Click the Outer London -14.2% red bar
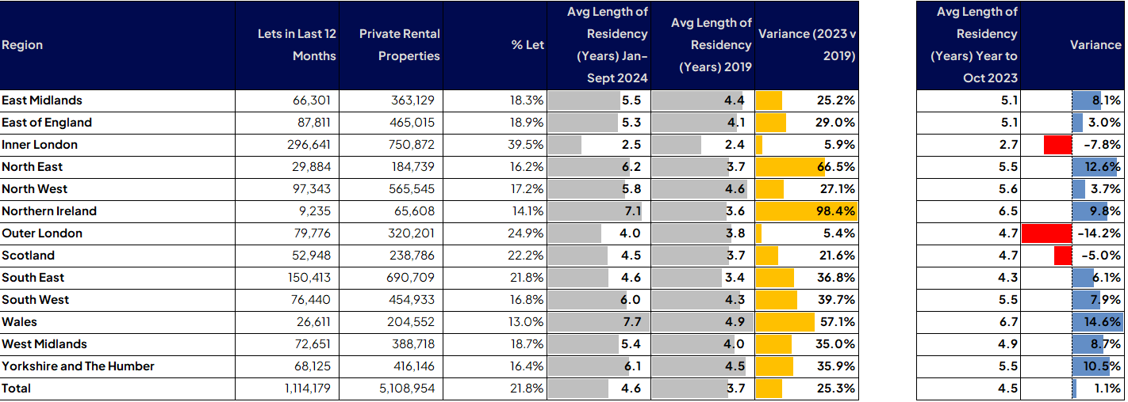Screen dimensions: 1128x402 click(1046, 233)
